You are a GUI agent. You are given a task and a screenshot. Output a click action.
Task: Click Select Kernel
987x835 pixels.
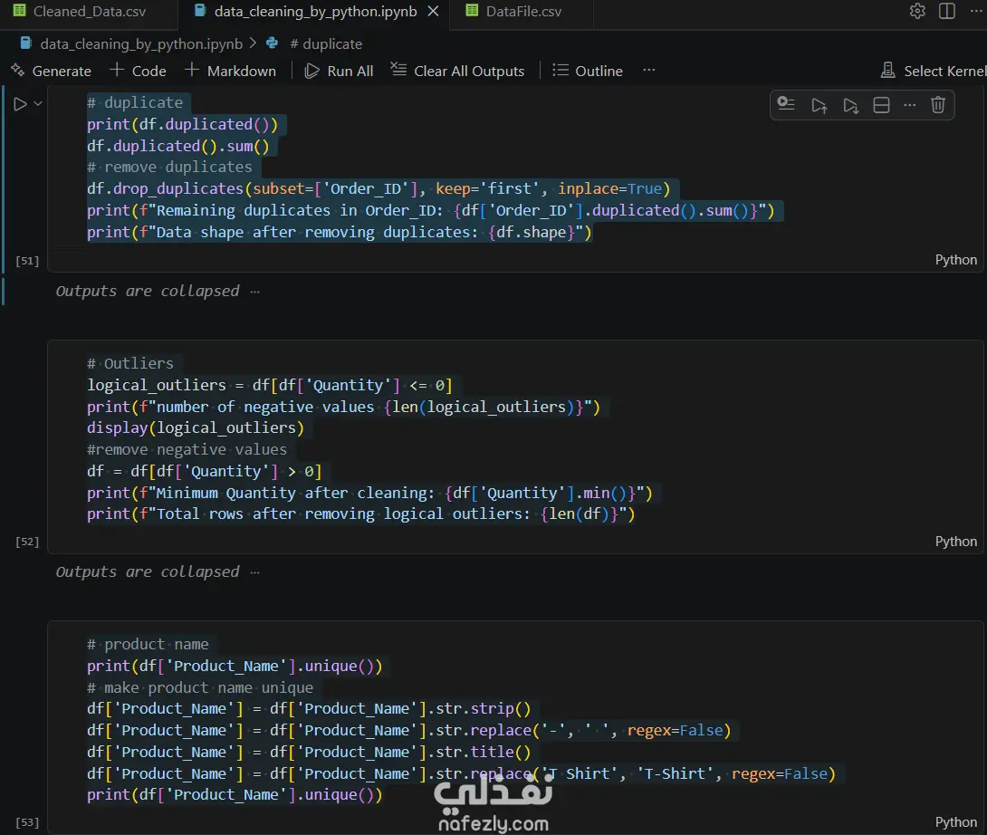(x=933, y=72)
